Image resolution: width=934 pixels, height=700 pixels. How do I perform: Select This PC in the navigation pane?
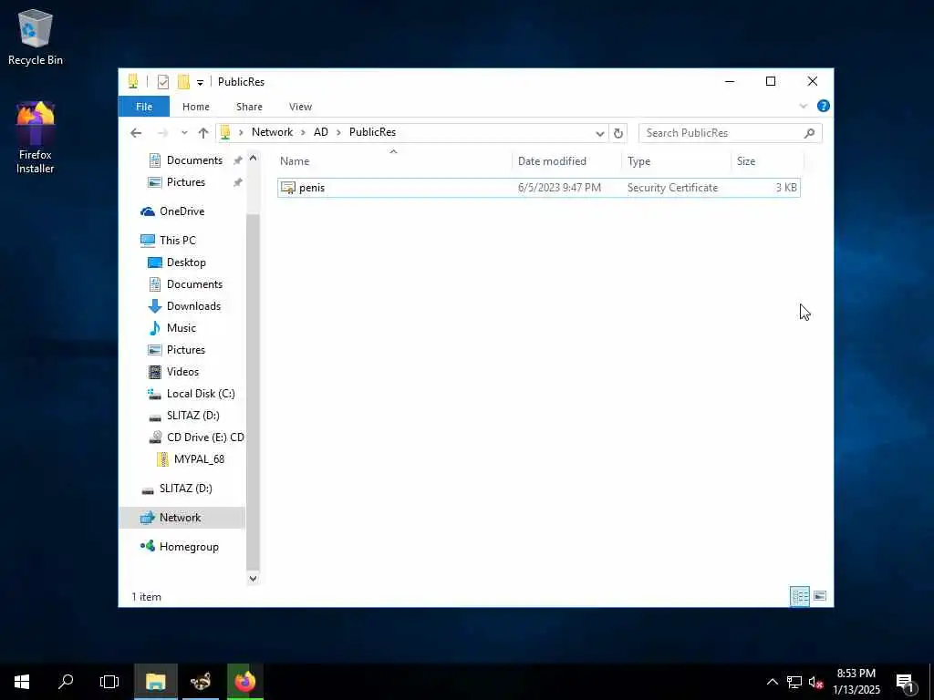pyautogui.click(x=177, y=241)
